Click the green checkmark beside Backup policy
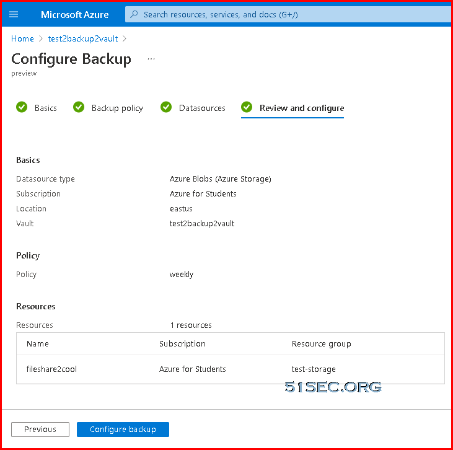Screen dimensions: 453x450 pos(79,107)
